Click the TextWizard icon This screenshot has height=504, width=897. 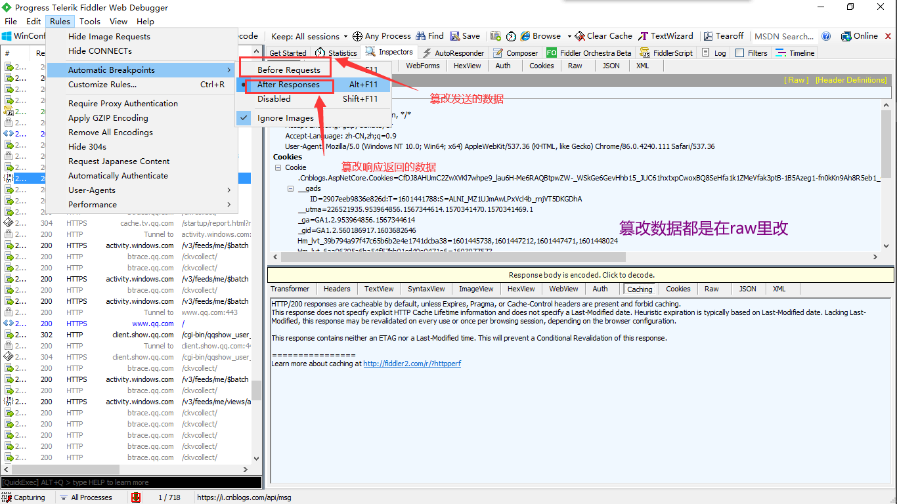pos(644,36)
